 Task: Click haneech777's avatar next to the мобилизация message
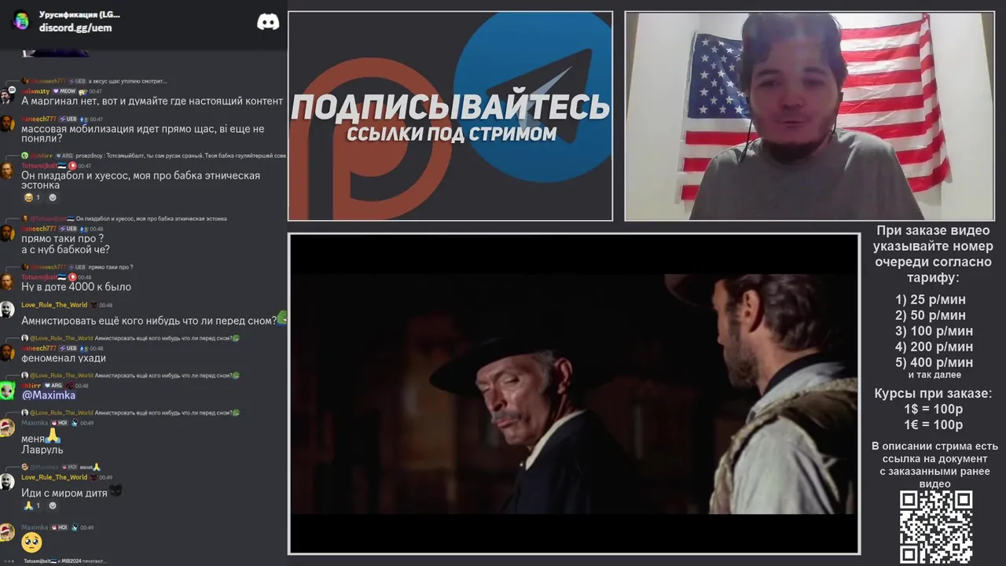[x=7, y=124]
